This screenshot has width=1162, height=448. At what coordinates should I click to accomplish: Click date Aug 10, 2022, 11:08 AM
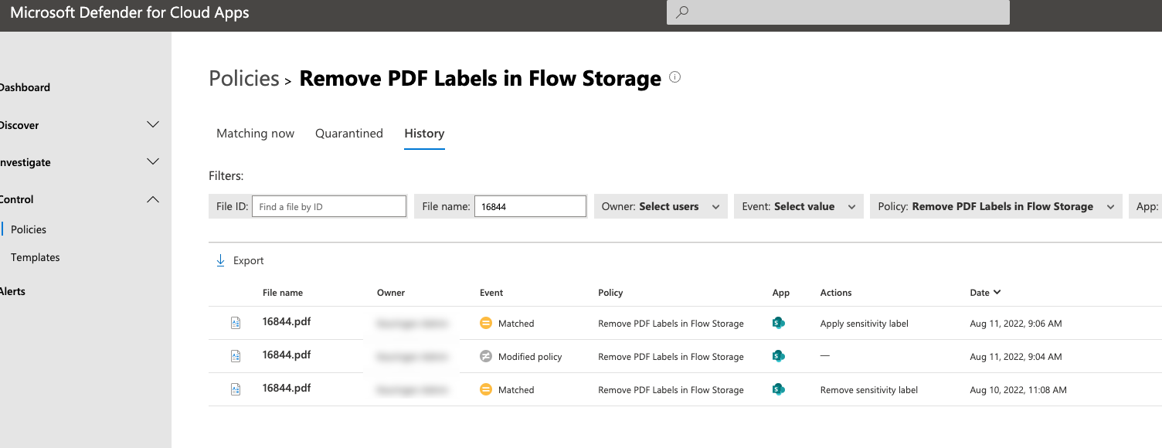pyautogui.click(x=1018, y=390)
